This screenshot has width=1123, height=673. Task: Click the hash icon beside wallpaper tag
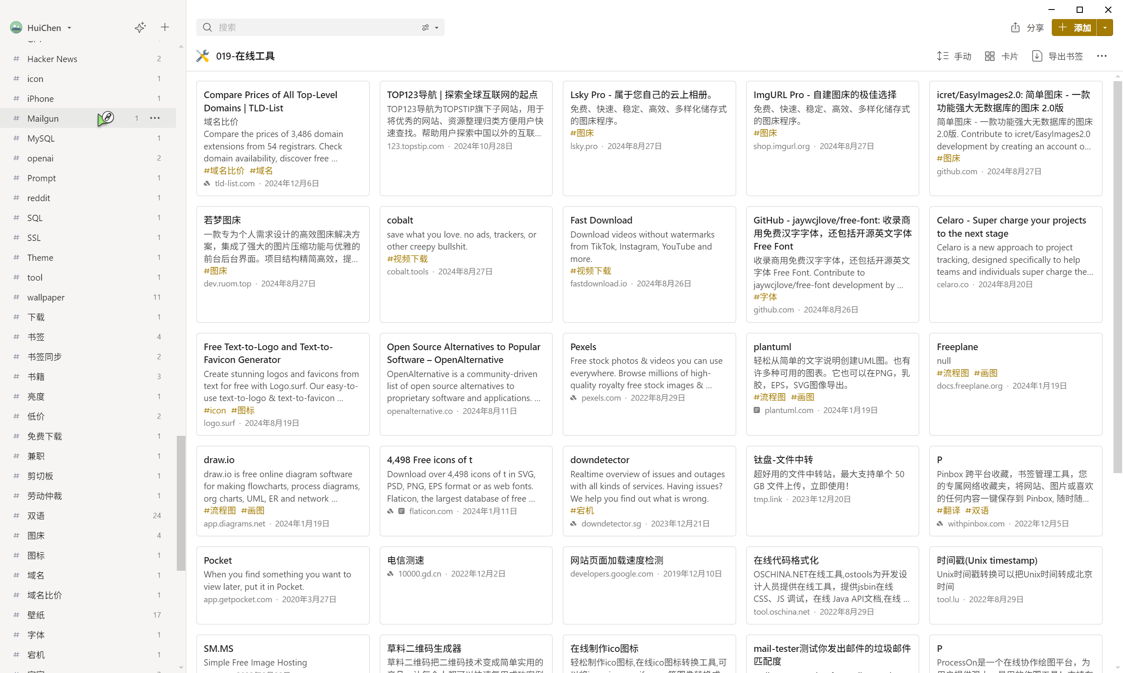pyautogui.click(x=16, y=297)
